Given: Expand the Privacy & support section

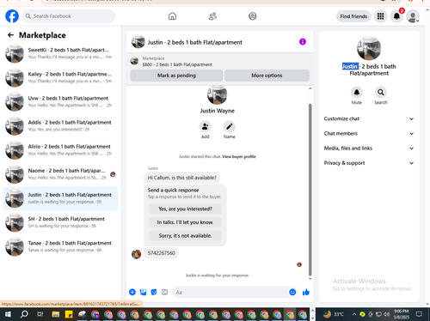Looking at the screenshot, I should [369, 163].
